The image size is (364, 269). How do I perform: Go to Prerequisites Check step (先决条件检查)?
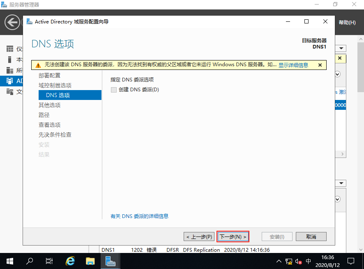(55, 134)
